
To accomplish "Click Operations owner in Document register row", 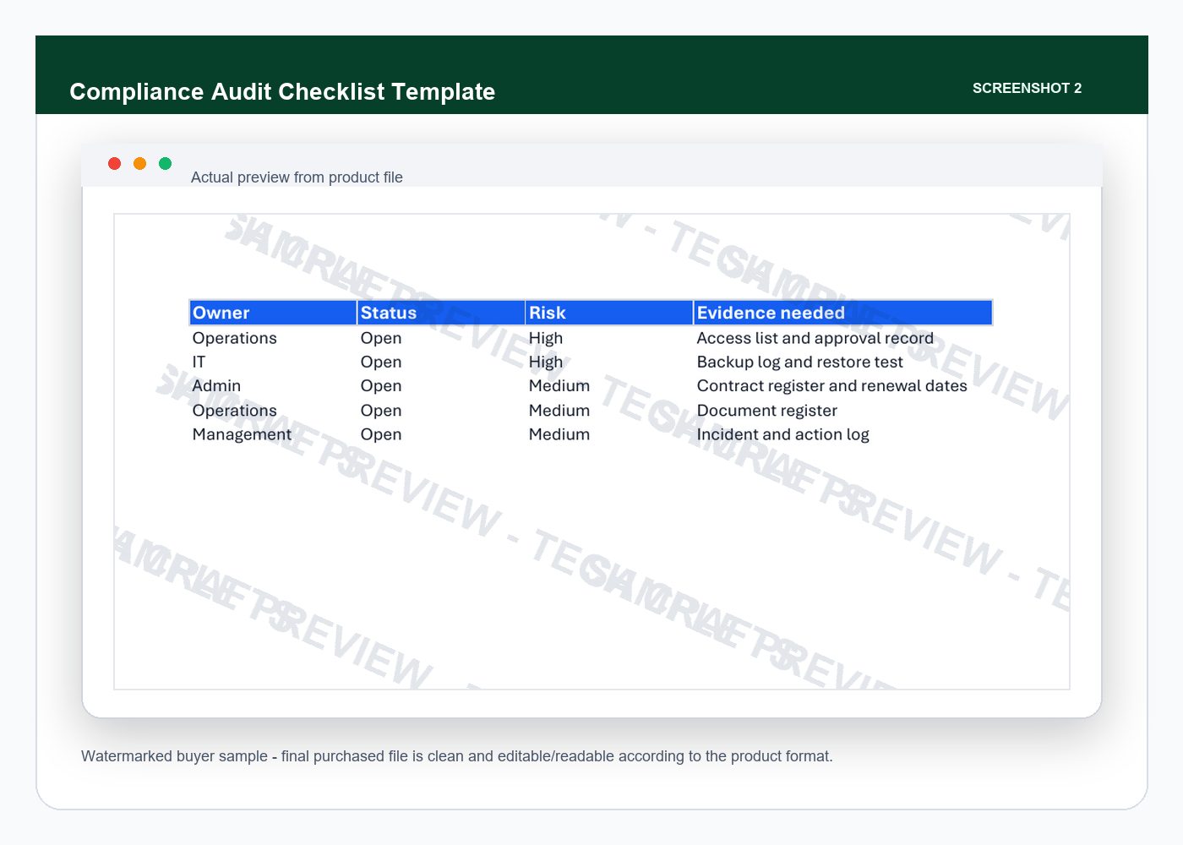I will (x=235, y=411).
